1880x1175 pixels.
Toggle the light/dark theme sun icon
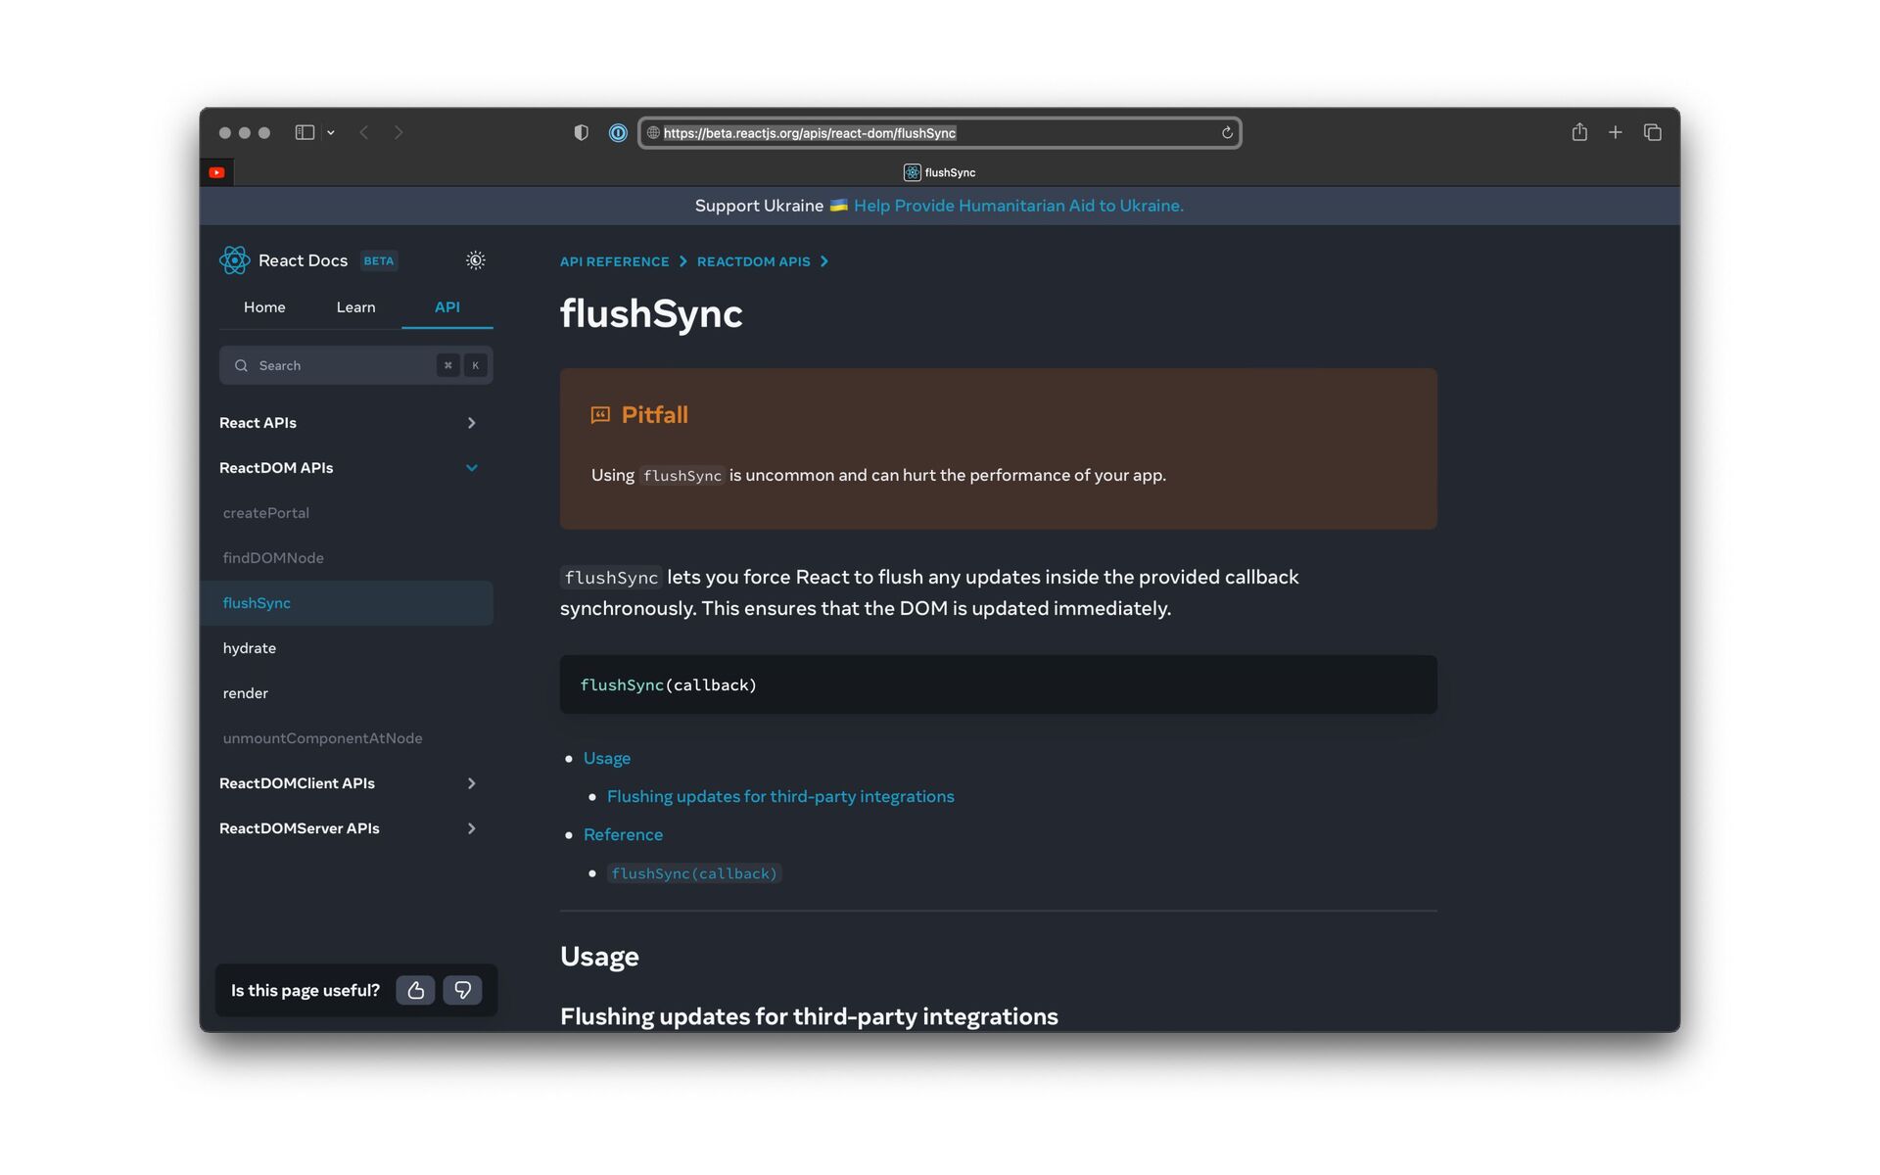click(x=475, y=260)
